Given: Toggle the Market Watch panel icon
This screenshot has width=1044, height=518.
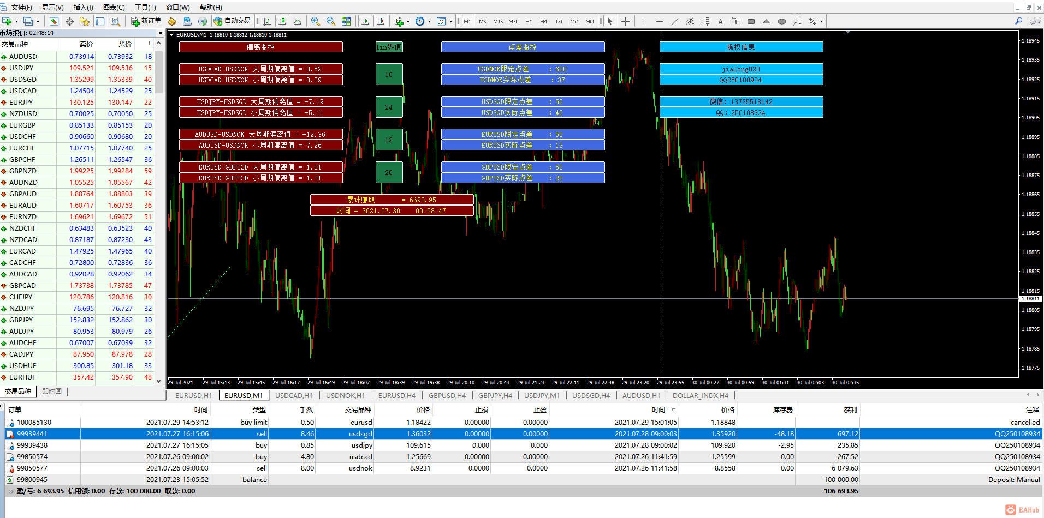Looking at the screenshot, I should [x=54, y=21].
